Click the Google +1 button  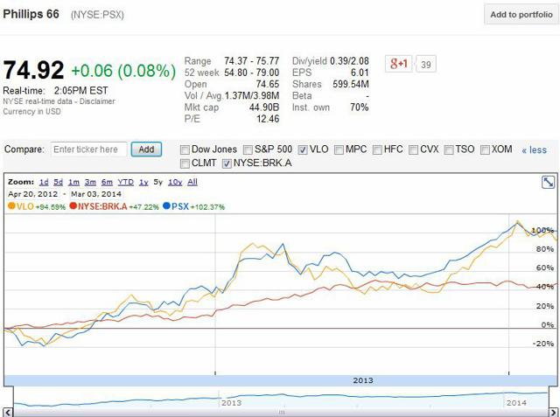click(399, 64)
